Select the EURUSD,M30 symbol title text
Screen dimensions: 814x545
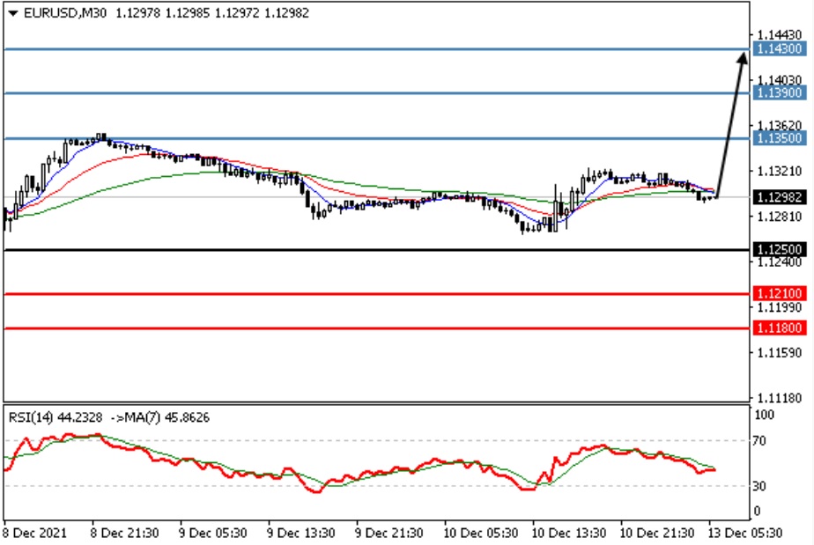[65, 13]
